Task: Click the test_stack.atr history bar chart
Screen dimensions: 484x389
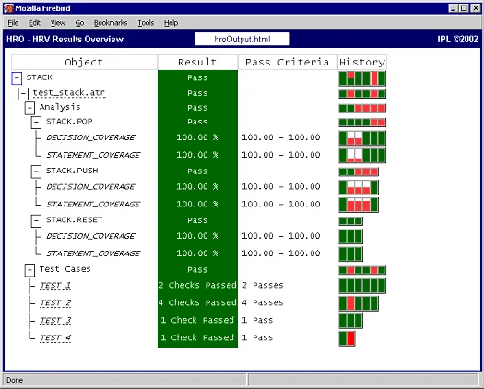Action: click(x=362, y=94)
